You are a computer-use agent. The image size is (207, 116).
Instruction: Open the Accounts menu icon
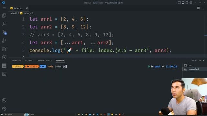4,100
